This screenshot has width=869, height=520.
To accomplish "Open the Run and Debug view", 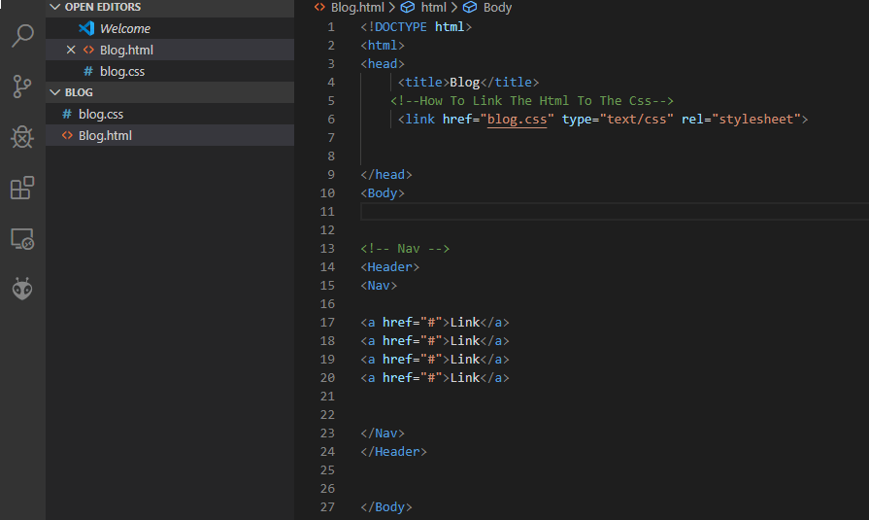I will (x=22, y=137).
